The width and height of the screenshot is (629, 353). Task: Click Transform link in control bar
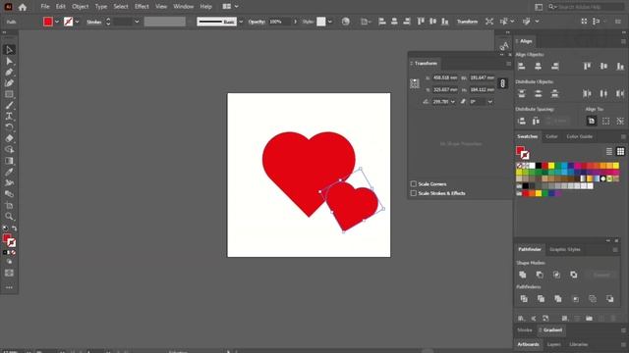coord(467,22)
